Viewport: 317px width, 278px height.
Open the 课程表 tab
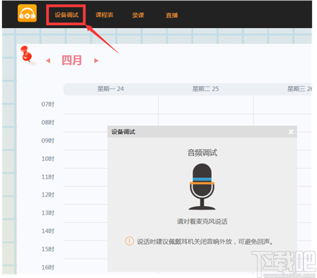pyautogui.click(x=105, y=15)
